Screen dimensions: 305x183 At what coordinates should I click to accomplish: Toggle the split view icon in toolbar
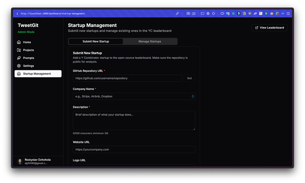coord(288,13)
